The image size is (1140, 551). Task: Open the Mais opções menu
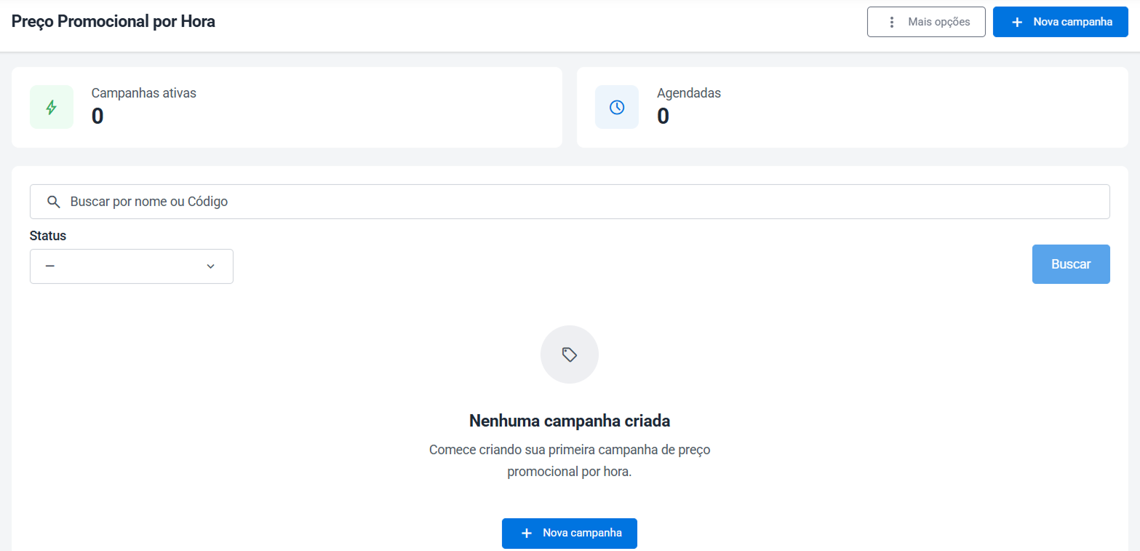(x=926, y=22)
